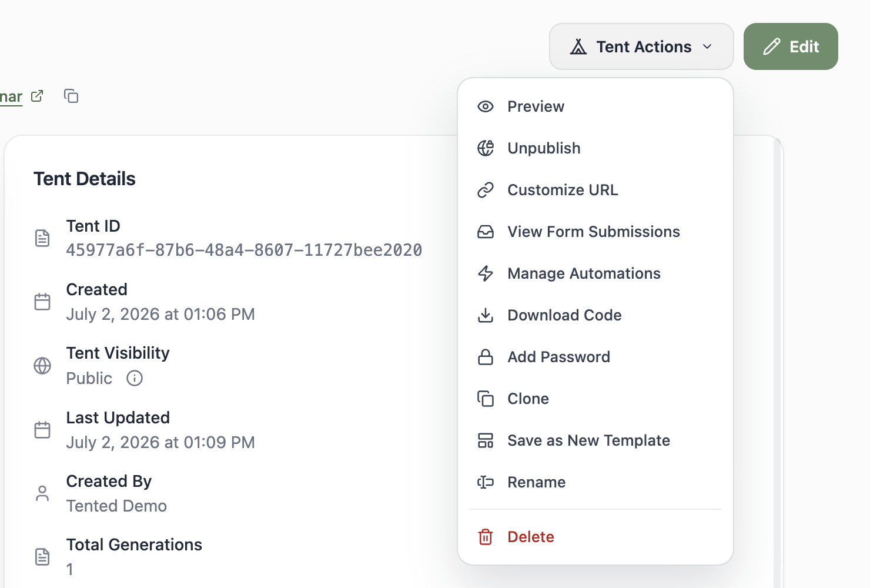The image size is (870, 588).
Task: Select Rename menu entry
Action: click(x=595, y=482)
